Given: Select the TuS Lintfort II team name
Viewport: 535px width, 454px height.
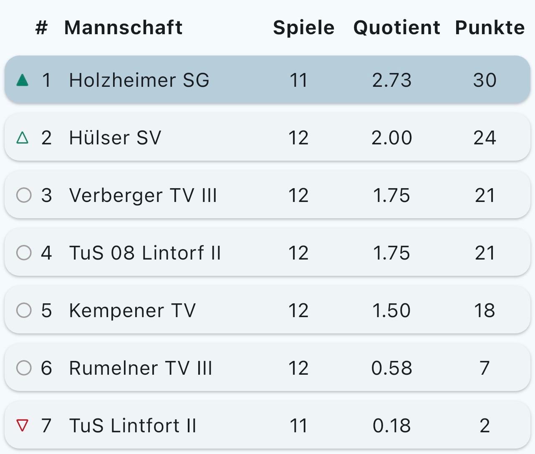Looking at the screenshot, I should 132,426.
